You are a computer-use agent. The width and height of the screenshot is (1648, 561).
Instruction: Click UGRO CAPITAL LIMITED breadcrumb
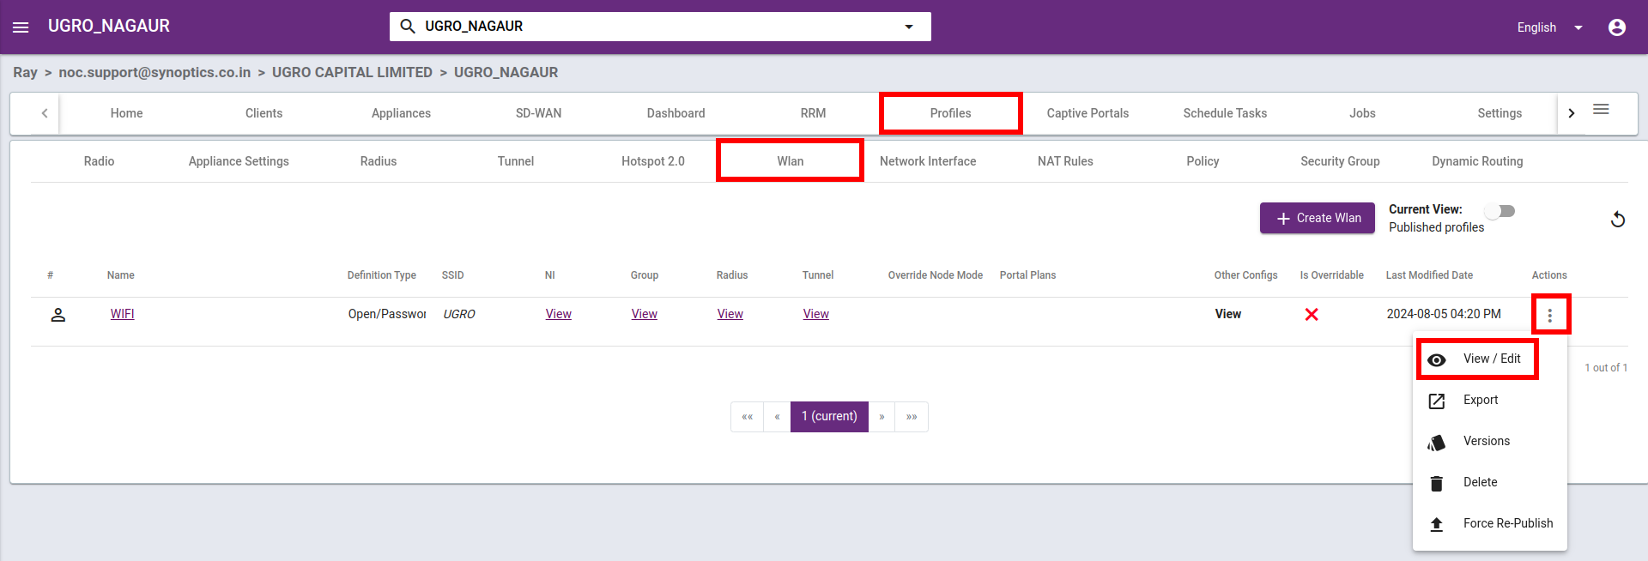coord(352,72)
